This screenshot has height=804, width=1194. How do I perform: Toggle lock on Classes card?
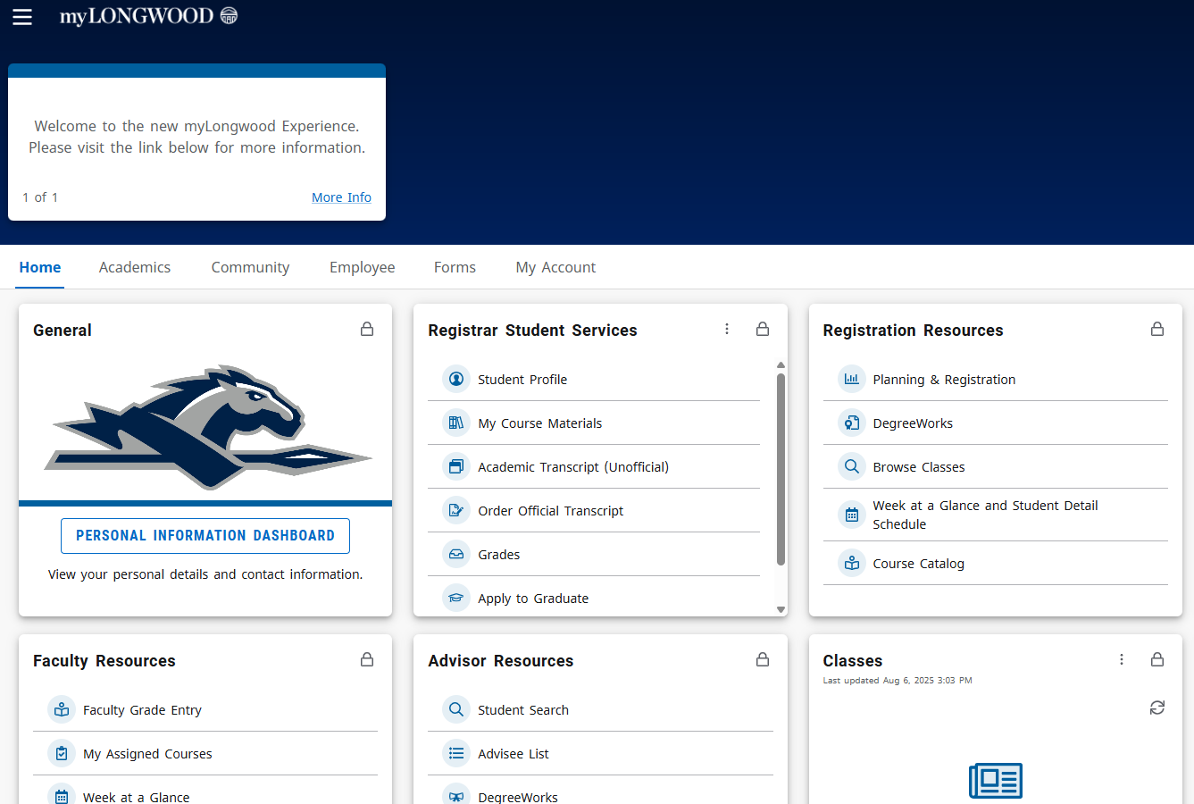[1157, 659]
